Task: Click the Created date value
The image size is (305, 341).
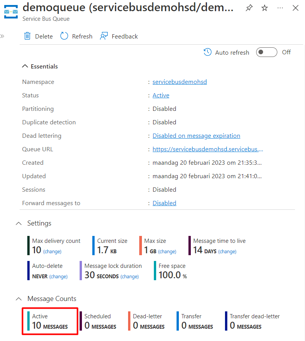Action: point(207,163)
